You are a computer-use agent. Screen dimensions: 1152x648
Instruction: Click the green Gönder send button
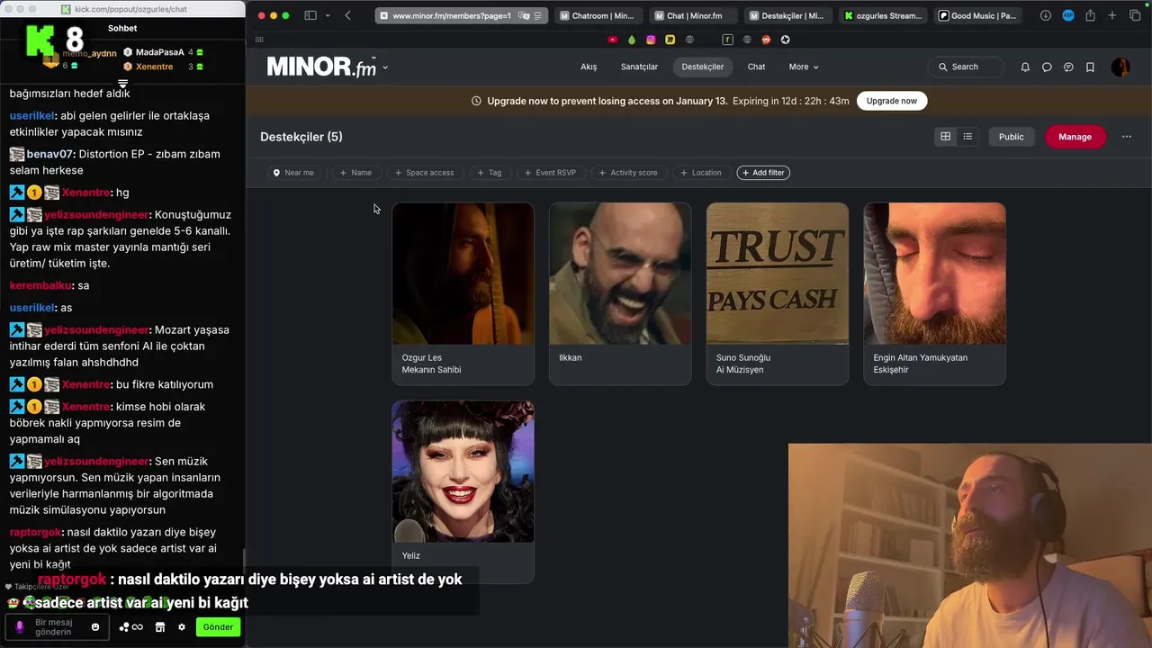[x=218, y=627]
